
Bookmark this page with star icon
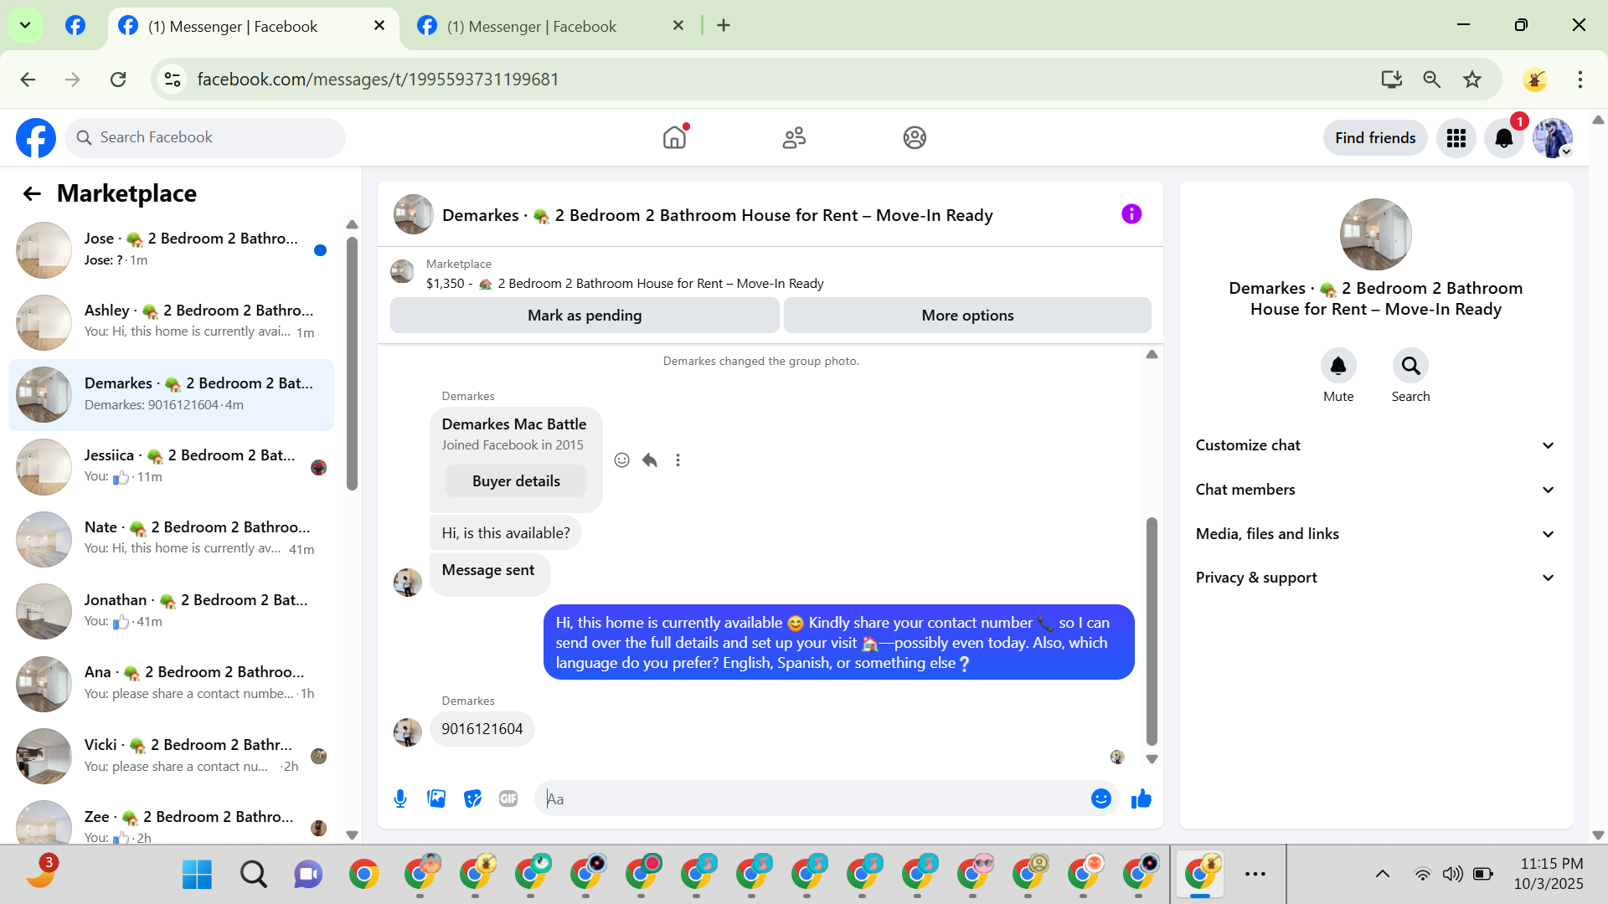[x=1472, y=80]
